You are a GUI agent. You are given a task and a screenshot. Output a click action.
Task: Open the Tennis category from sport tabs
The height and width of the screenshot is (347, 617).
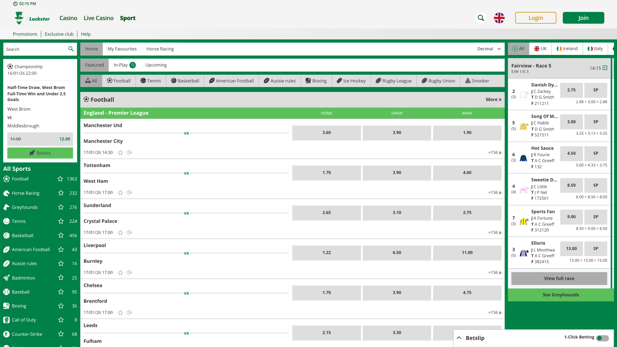point(151,81)
